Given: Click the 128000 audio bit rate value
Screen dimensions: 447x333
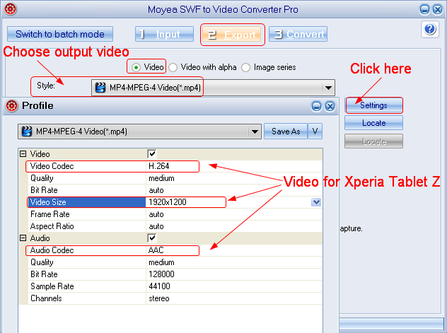Looking at the screenshot, I should tap(161, 274).
